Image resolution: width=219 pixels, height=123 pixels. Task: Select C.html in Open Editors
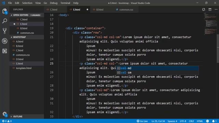[27, 19]
